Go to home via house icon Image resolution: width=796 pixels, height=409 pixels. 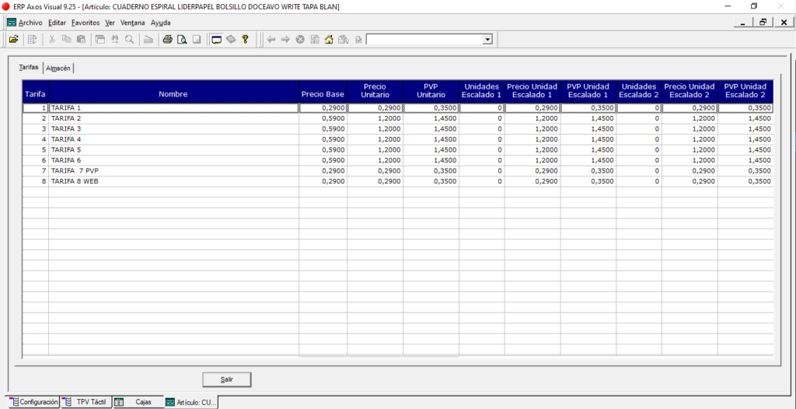329,39
